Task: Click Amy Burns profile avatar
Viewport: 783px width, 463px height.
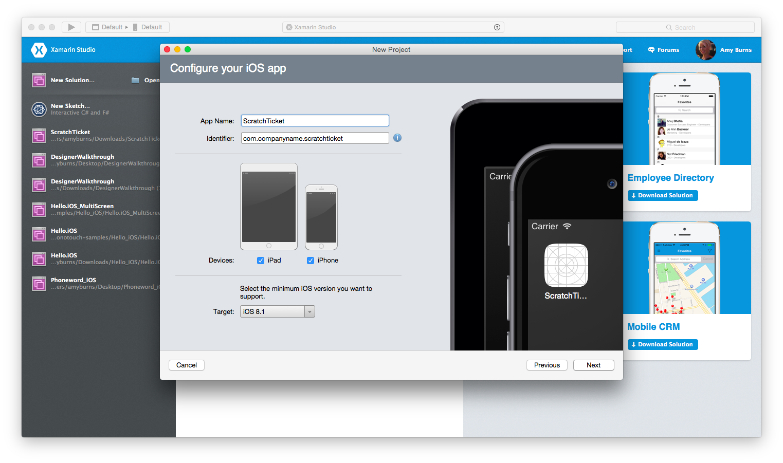Action: tap(705, 50)
